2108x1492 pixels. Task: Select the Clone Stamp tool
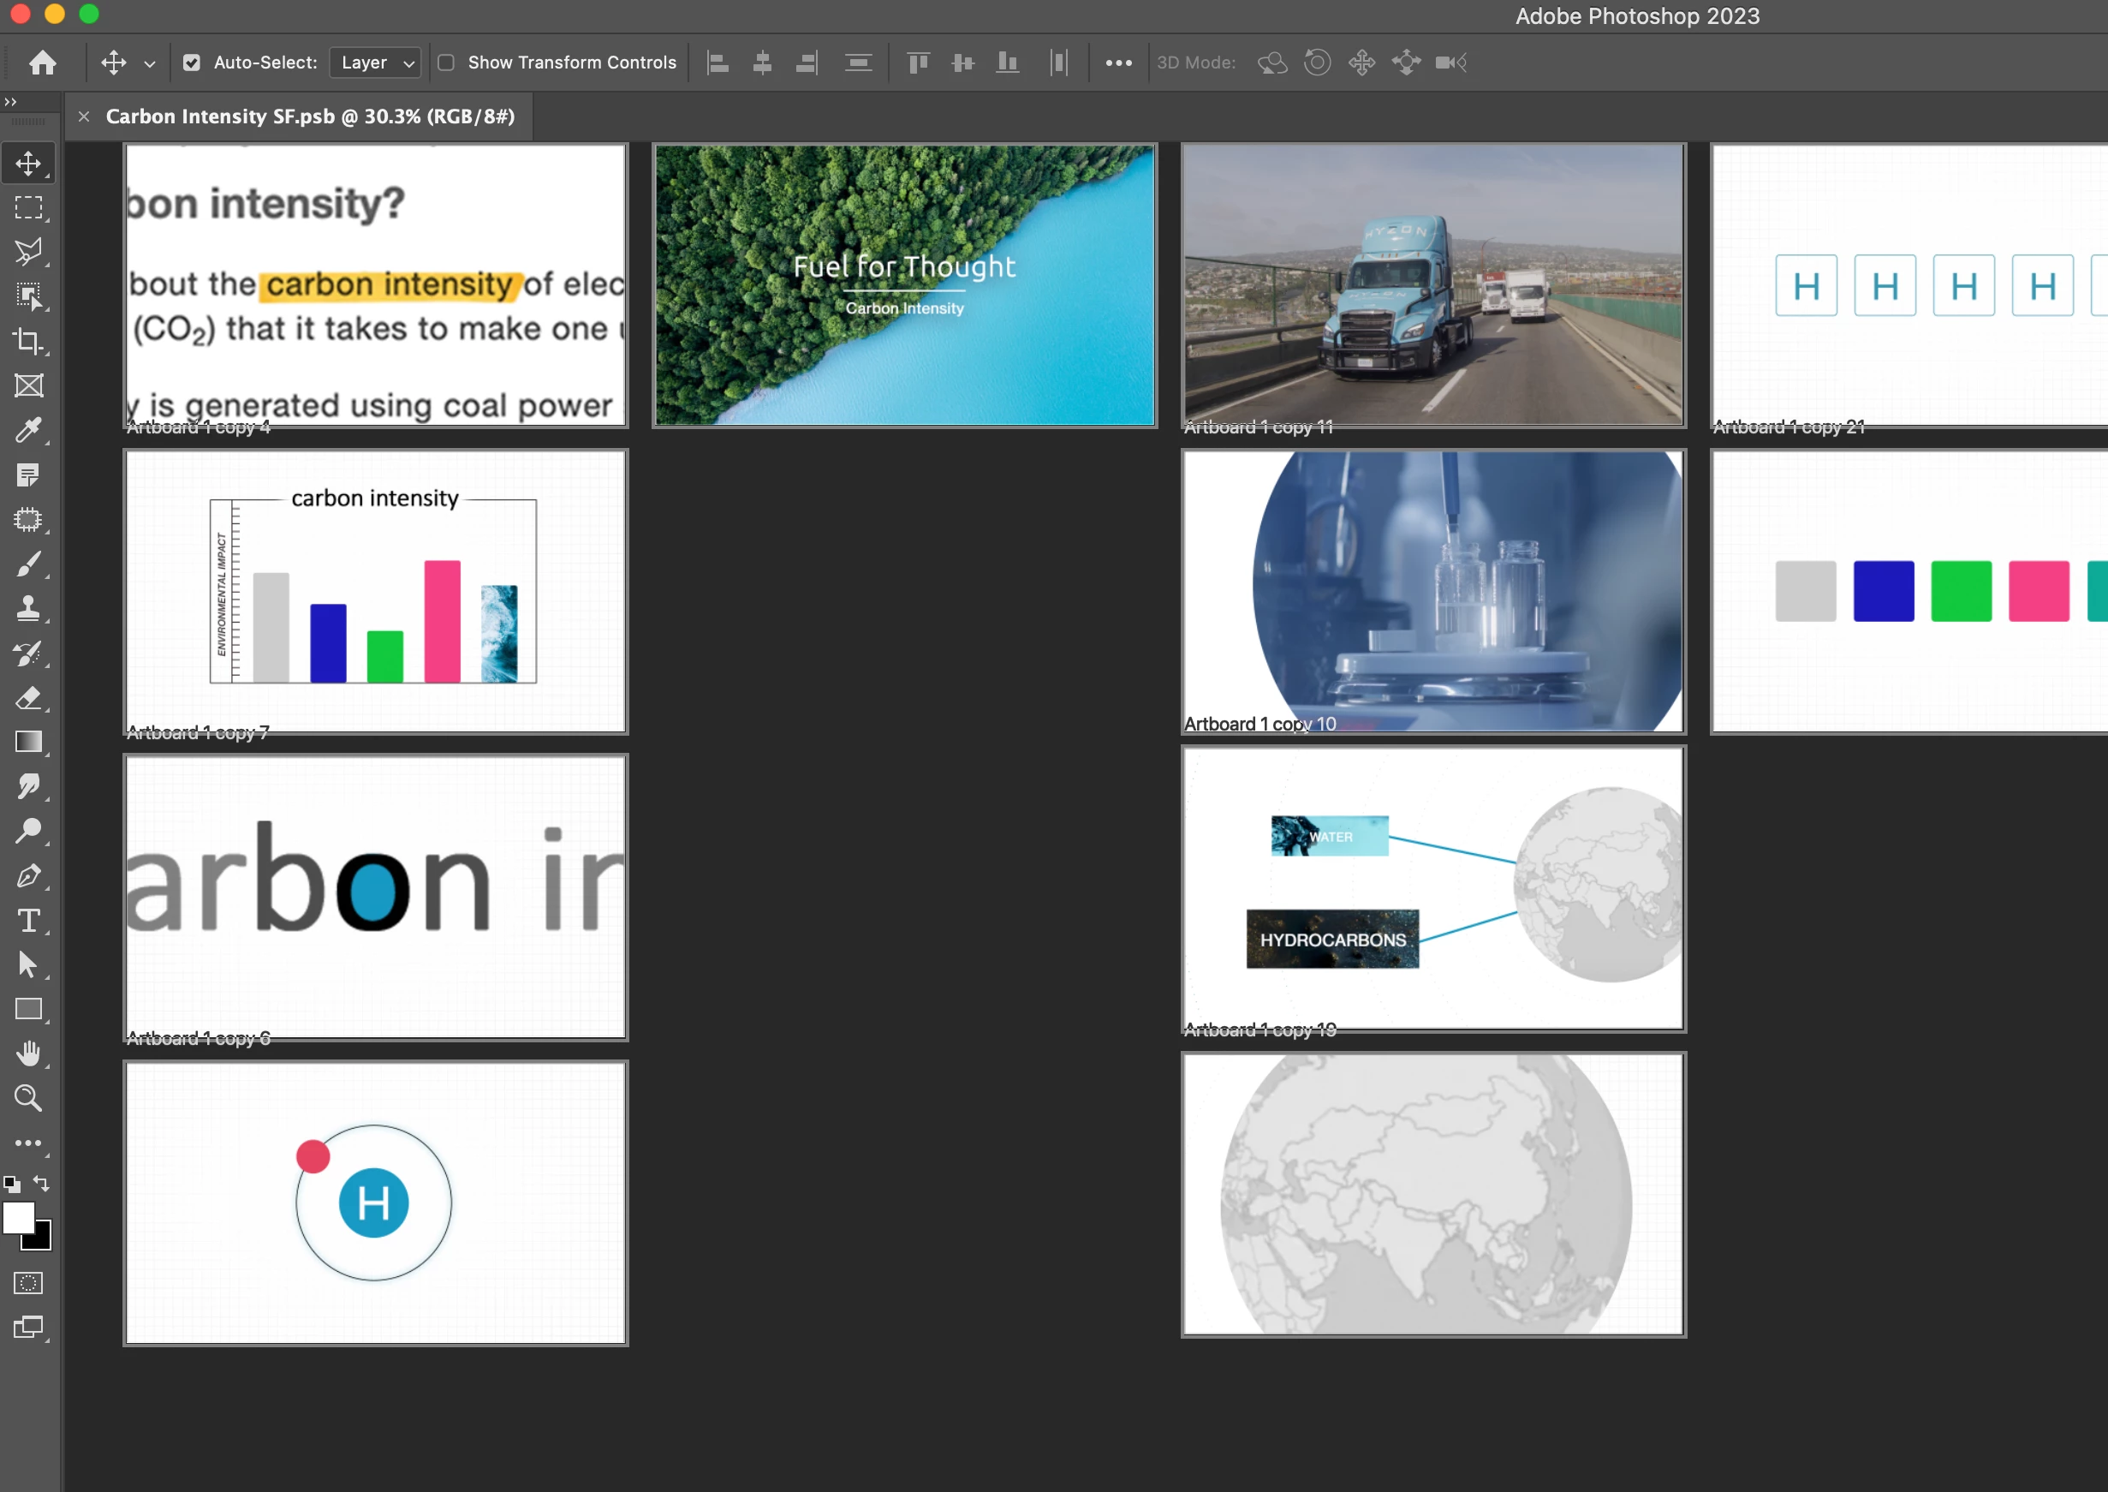[x=28, y=608]
